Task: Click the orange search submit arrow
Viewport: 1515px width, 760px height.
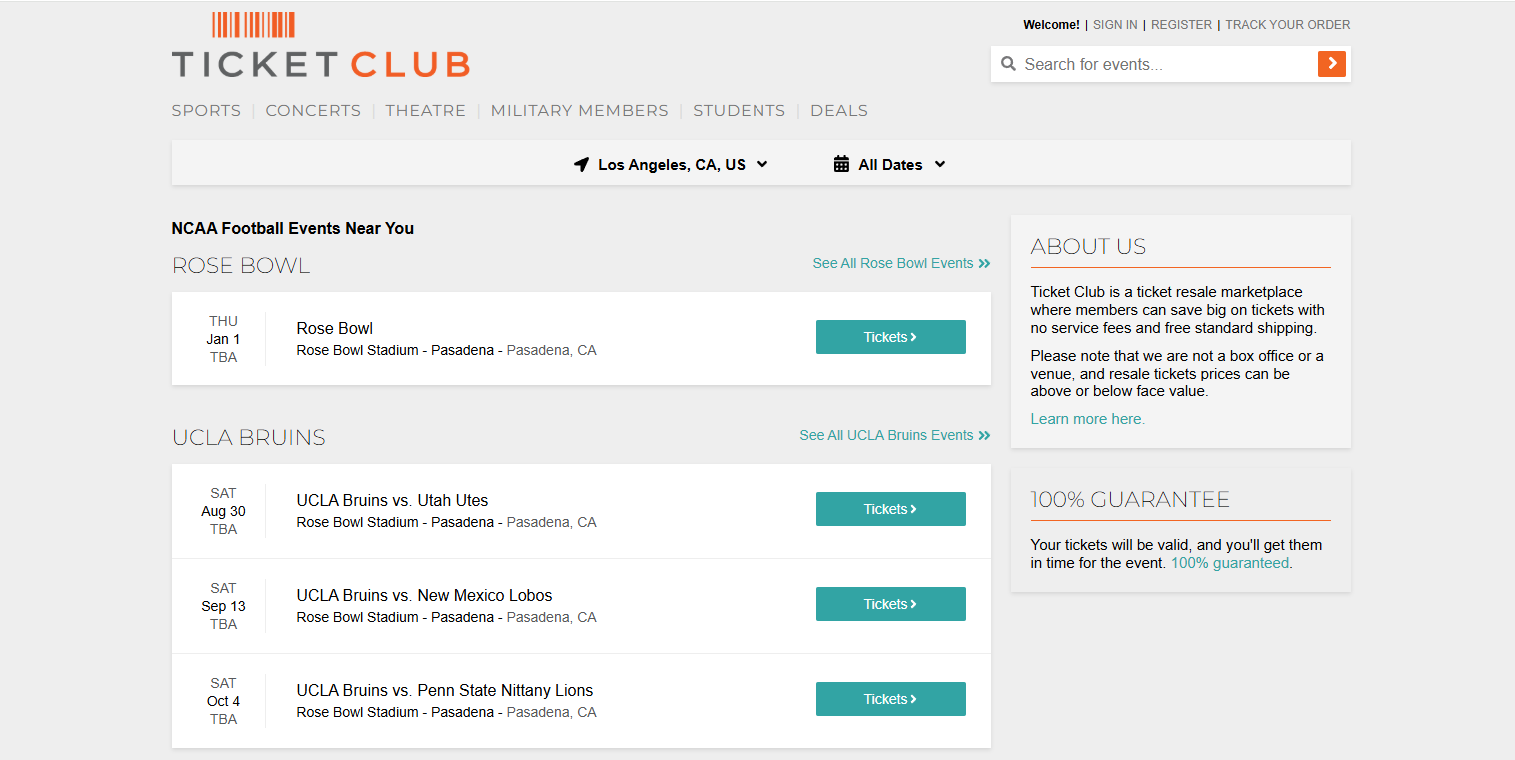Action: click(x=1331, y=64)
